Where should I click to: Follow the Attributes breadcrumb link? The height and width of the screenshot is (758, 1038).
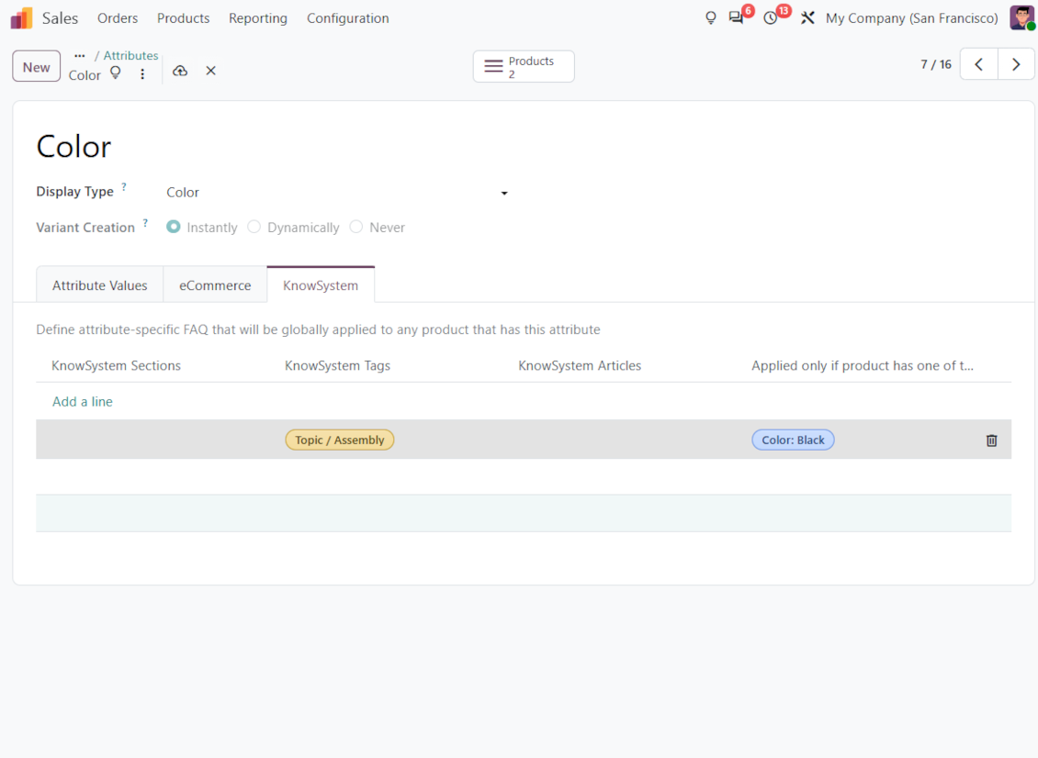pyautogui.click(x=130, y=56)
